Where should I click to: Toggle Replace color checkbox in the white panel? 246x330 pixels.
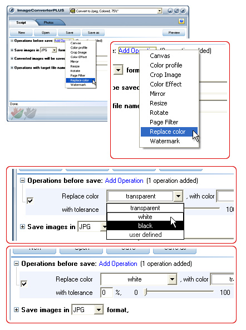click(24, 284)
